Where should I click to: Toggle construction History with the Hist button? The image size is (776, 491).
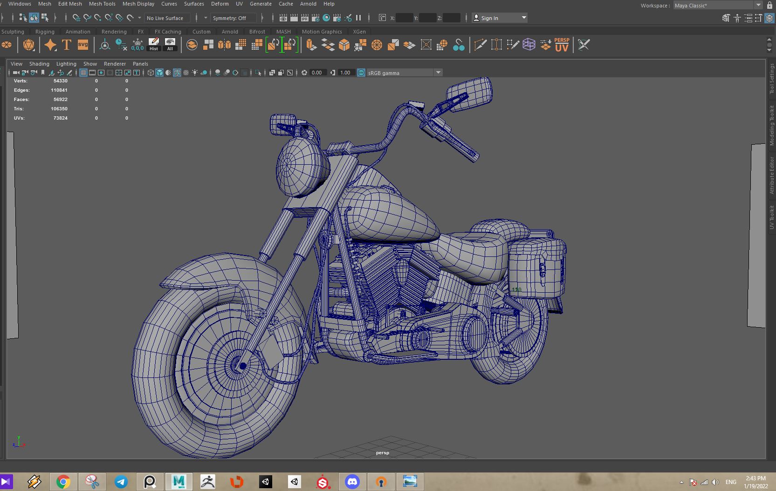tap(154, 46)
